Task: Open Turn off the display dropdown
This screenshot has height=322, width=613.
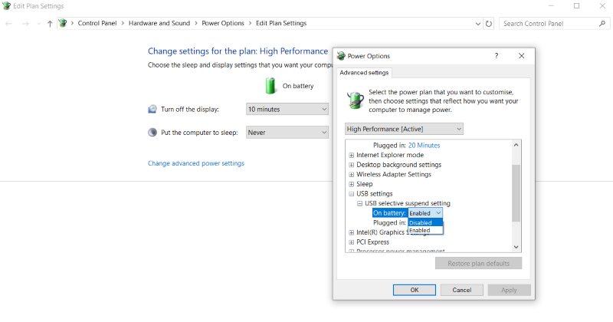Action: click(287, 109)
